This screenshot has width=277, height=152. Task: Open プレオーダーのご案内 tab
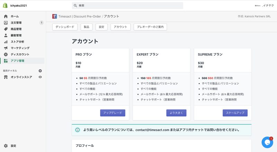click(x=150, y=27)
